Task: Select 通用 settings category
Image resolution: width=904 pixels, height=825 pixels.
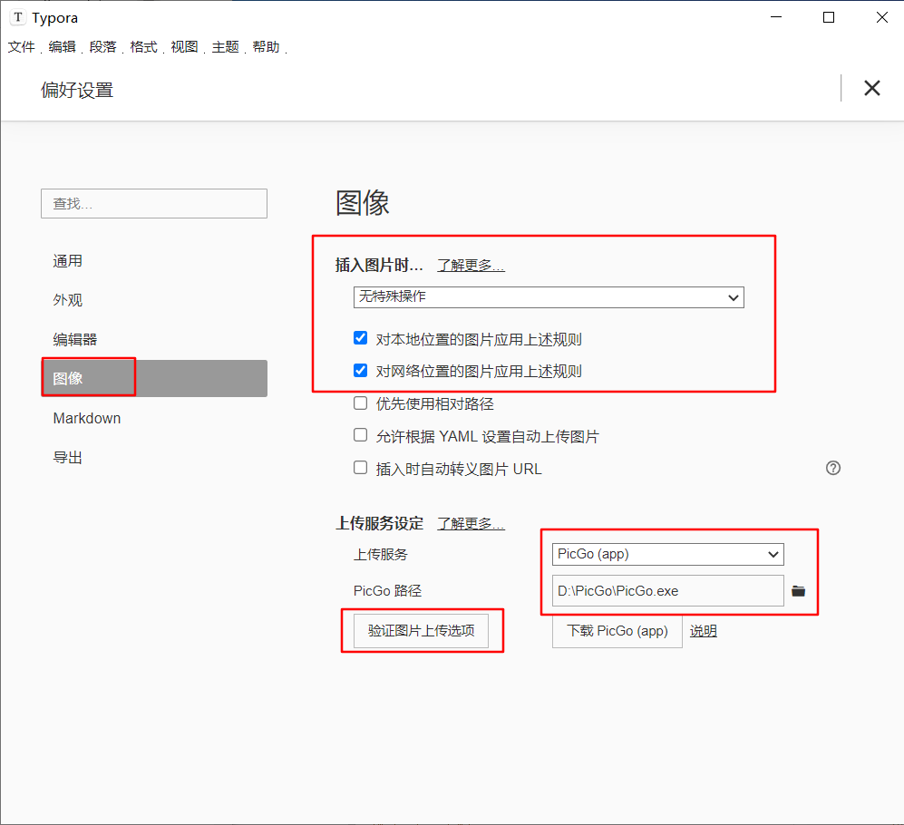Action: coord(154,261)
